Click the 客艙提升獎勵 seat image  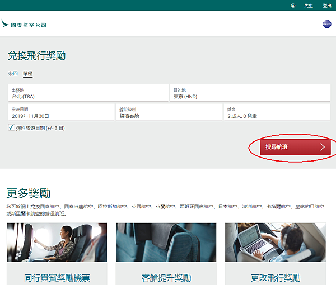[x=166, y=242]
